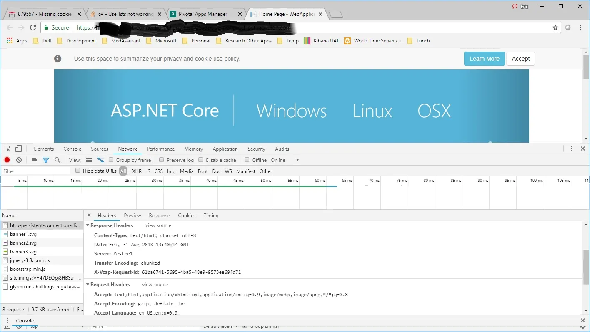Viewport: 590px width, 332px height.
Task: Click the capture screenshots camera icon
Action: 34,160
